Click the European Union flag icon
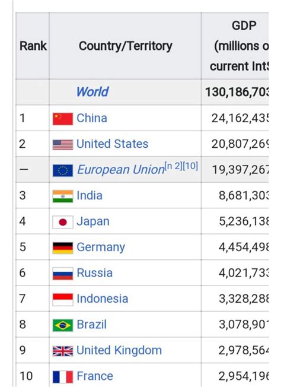281x387 pixels. [63, 170]
